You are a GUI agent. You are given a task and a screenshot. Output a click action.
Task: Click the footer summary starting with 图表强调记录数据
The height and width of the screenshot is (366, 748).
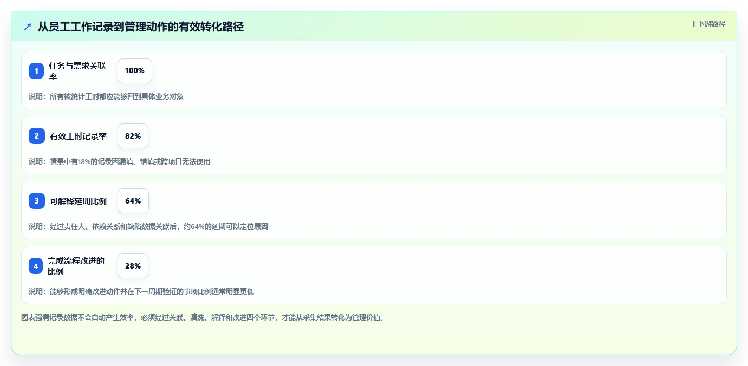pyautogui.click(x=203, y=317)
